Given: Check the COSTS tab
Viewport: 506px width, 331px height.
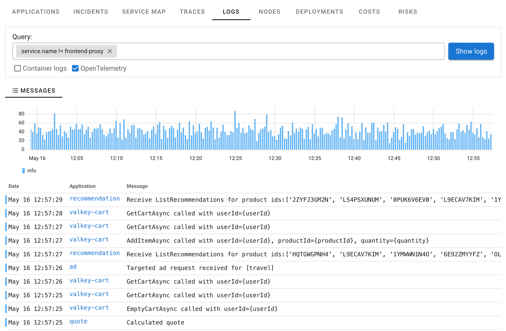Looking at the screenshot, I should [x=369, y=12].
